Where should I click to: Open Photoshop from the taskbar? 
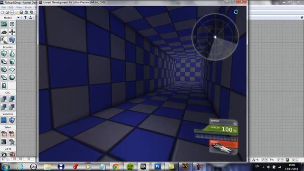(157, 167)
